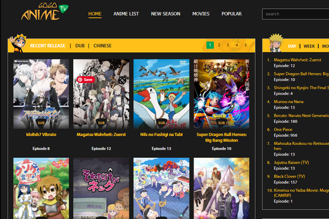Click Magatsu Wahrheit: Zuerst title under poster
The image size is (329, 219).
(x=101, y=135)
